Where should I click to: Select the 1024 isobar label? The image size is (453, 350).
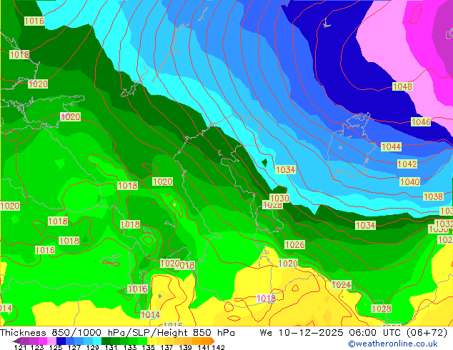click(x=342, y=285)
